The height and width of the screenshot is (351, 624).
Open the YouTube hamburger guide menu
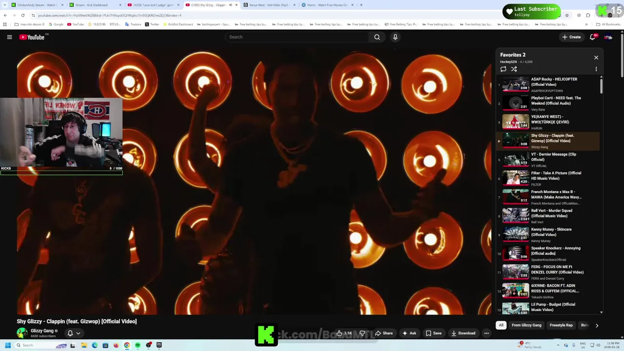(x=9, y=37)
